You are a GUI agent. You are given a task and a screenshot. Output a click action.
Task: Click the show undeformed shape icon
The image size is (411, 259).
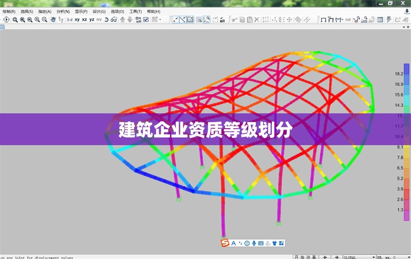click(324, 19)
